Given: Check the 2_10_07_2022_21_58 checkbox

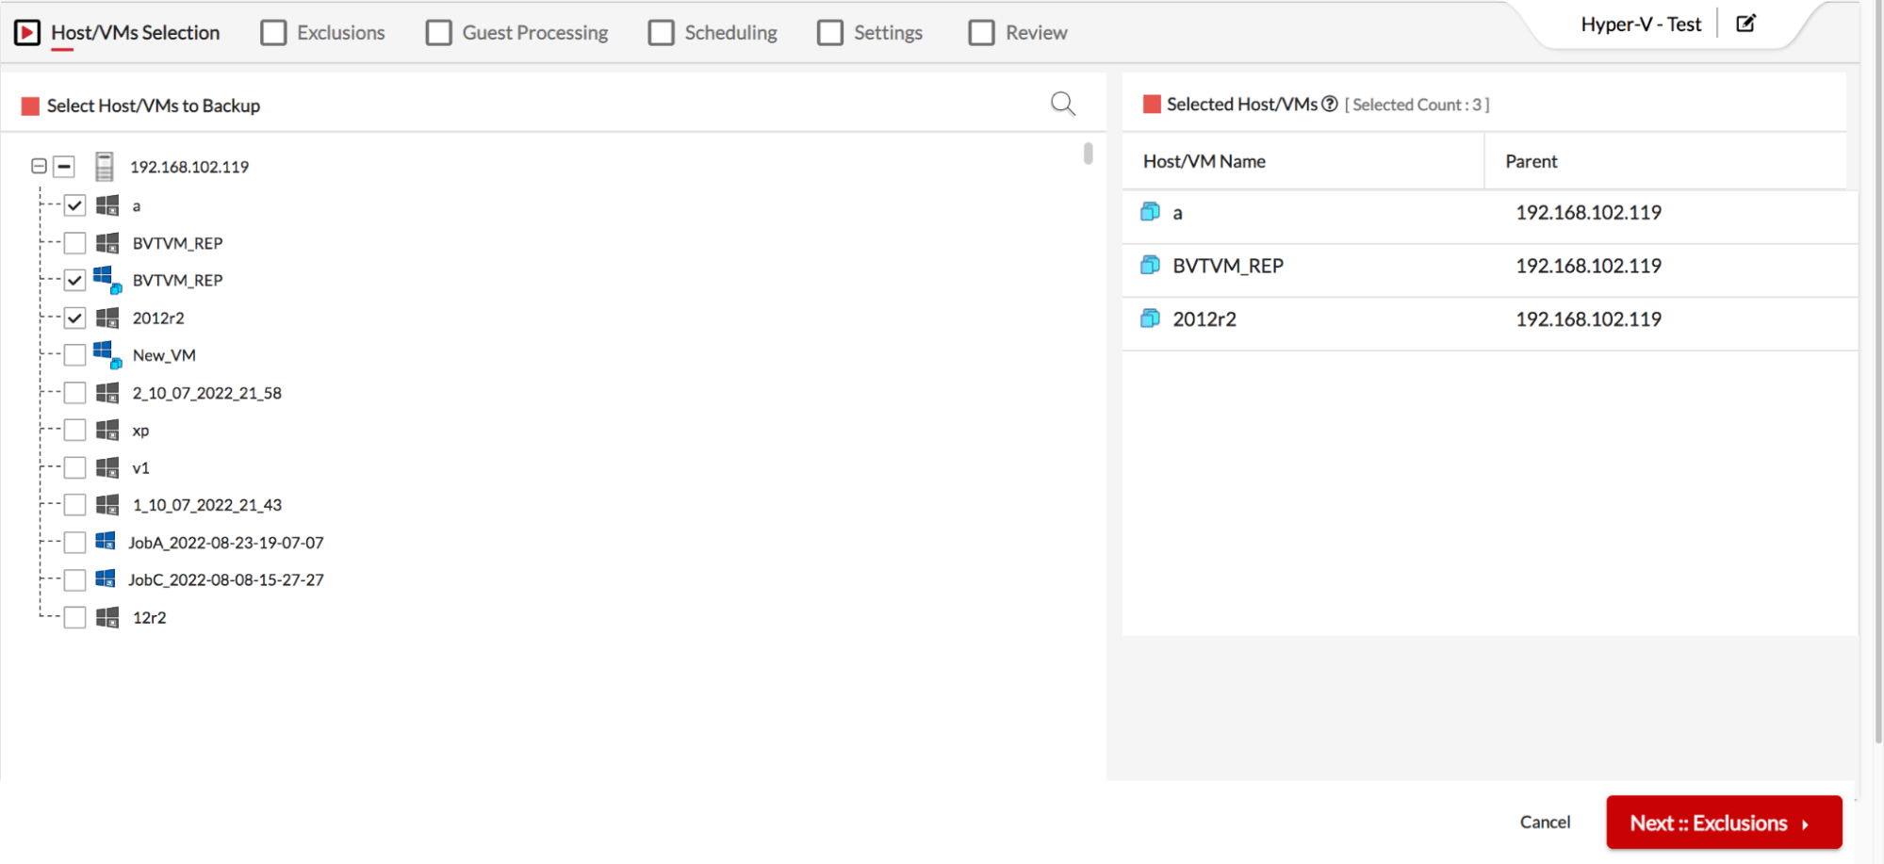Looking at the screenshot, I should point(74,393).
